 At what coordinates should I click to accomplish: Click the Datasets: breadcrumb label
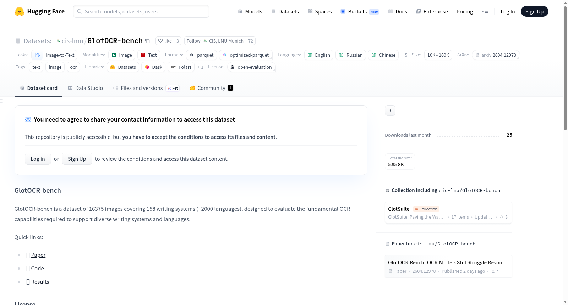(38, 41)
